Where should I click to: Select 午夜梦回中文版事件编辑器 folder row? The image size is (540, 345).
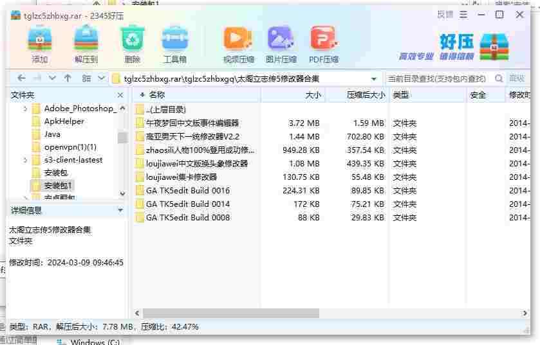[332, 123]
